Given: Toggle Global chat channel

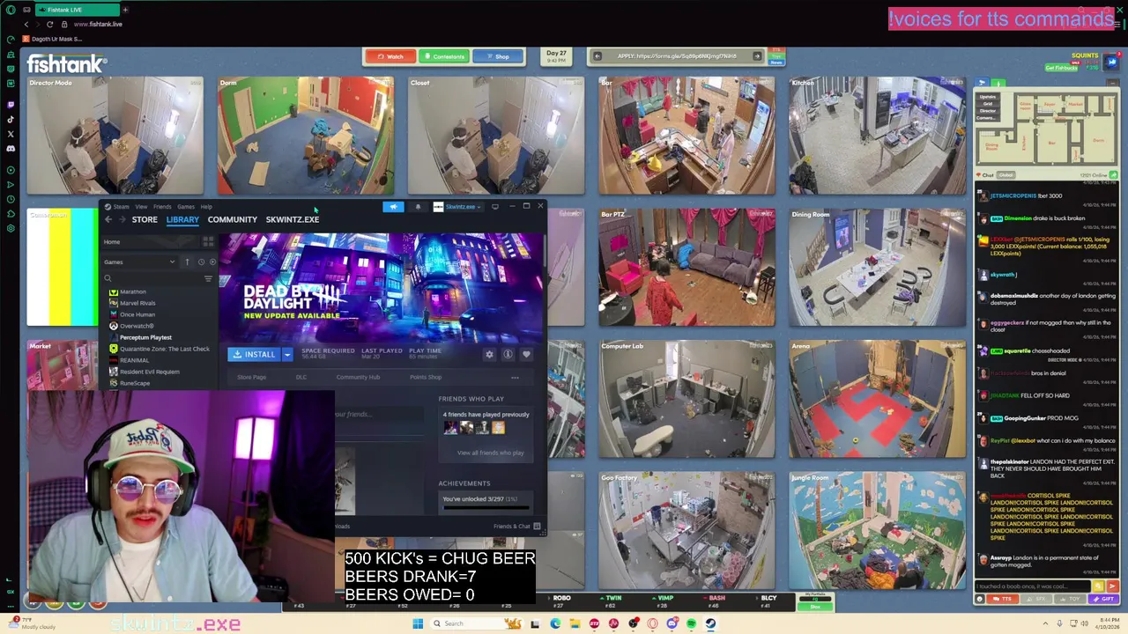Looking at the screenshot, I should [x=1006, y=175].
